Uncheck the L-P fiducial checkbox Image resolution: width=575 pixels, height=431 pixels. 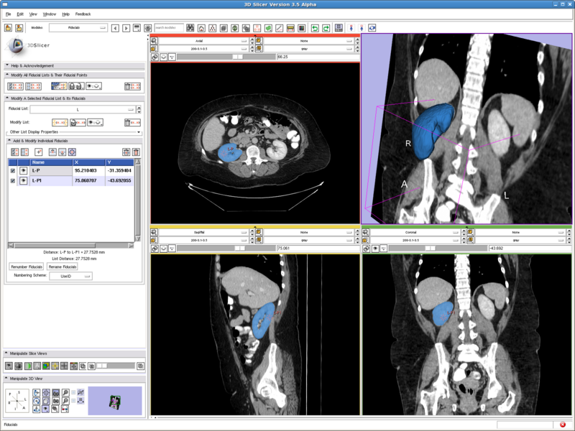13,171
